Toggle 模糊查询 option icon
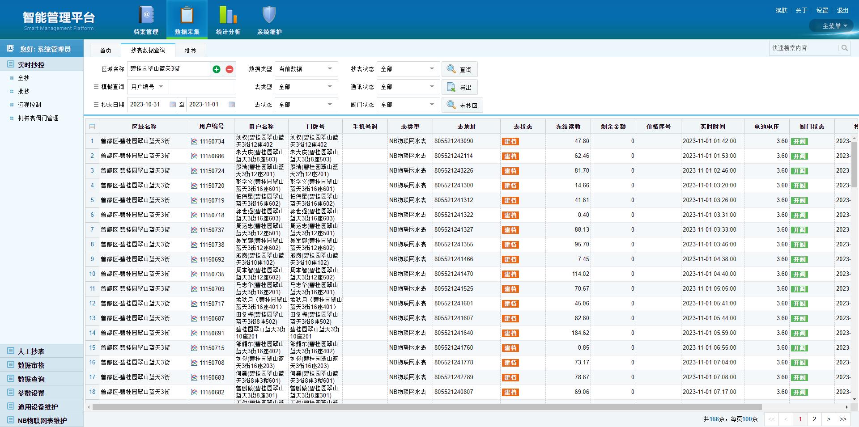Screen dimensions: 859x427 pos(96,87)
